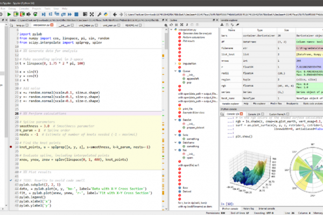Click Maximize current pane icon
The width and height of the screenshot is (323, 215).
click(x=85, y=14)
